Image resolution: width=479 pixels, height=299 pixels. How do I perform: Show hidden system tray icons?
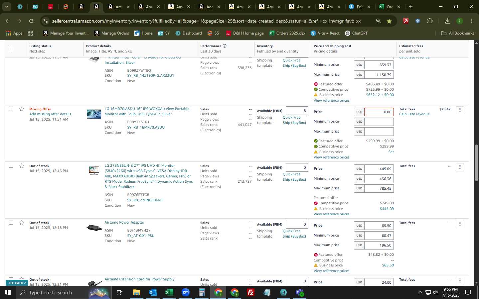click(x=420, y=292)
